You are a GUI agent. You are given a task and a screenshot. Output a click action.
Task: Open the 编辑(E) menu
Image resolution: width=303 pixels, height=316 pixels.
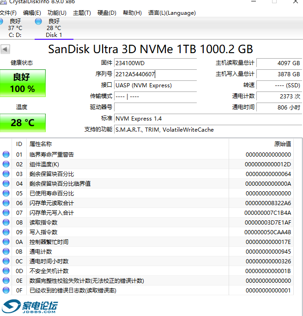click(32, 13)
